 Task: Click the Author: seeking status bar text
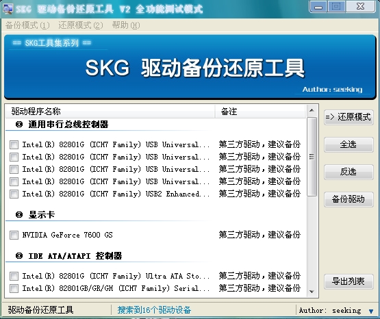pyautogui.click(x=330, y=310)
